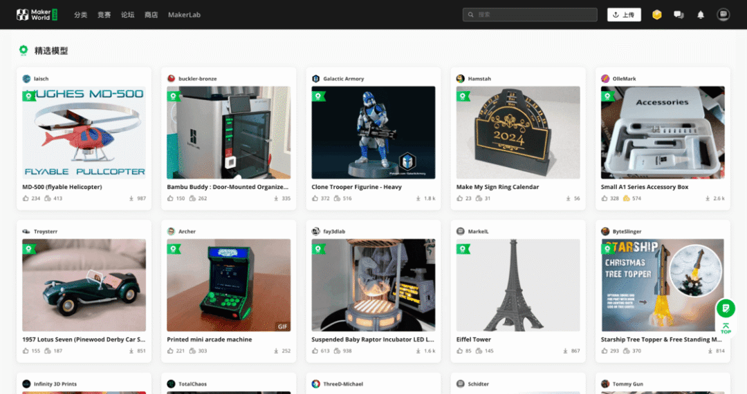Open the MakerWorld home logo
Screen dimensions: 747x394
point(37,14)
